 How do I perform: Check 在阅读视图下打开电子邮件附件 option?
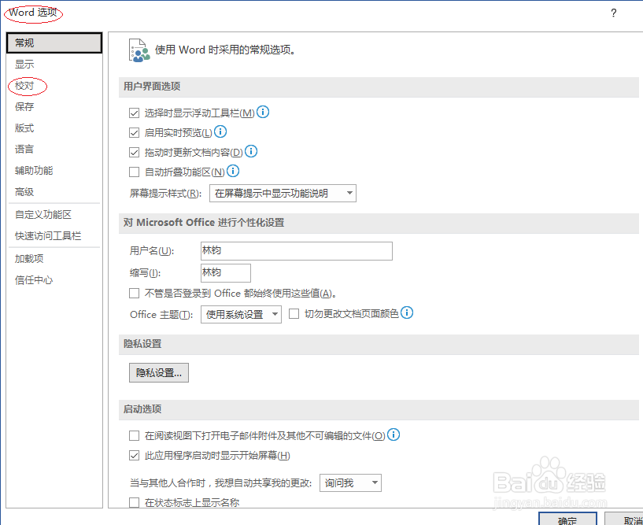click(134, 435)
